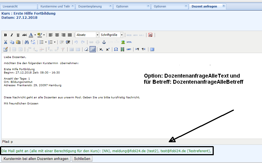Click the insert image icon
Viewport: 262px width, 166px height.
pyautogui.click(x=123, y=42)
